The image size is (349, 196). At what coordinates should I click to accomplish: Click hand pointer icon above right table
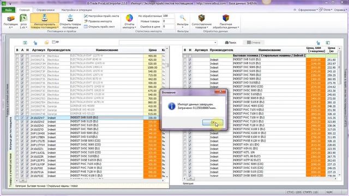coord(318,42)
